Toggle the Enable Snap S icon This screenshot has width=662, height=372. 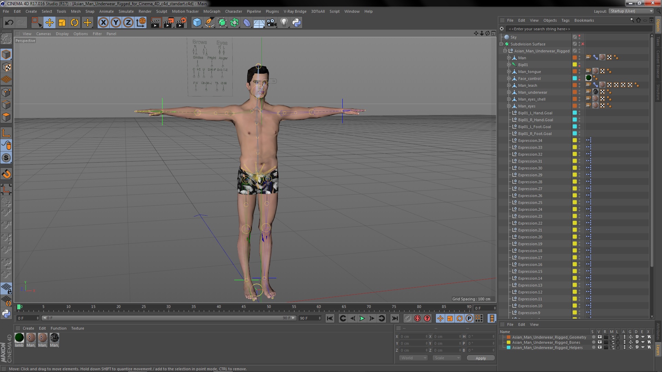click(6, 158)
